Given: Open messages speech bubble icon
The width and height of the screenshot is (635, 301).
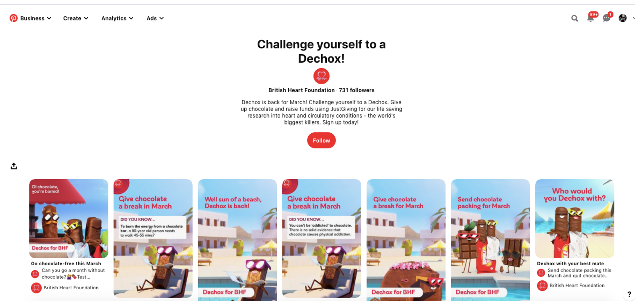Looking at the screenshot, I should click(607, 18).
